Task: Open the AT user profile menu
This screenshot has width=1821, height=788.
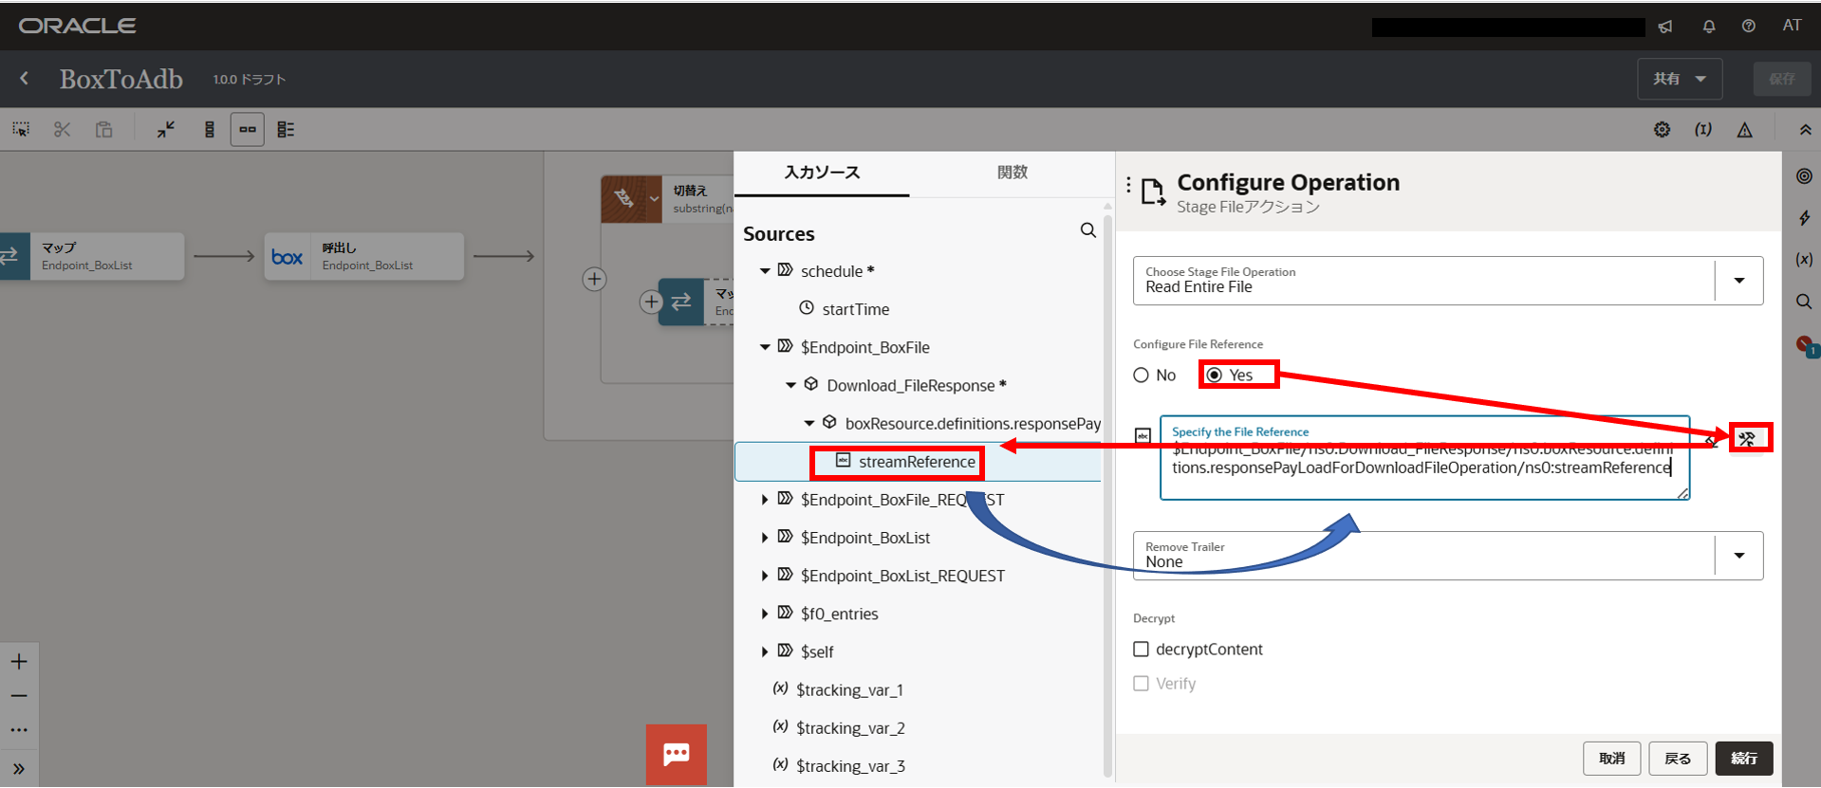Action: click(x=1792, y=26)
